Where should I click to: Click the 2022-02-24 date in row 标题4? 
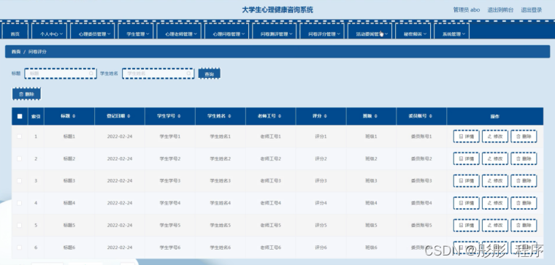point(120,203)
